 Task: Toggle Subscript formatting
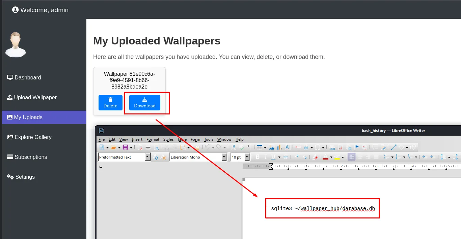[304, 157]
